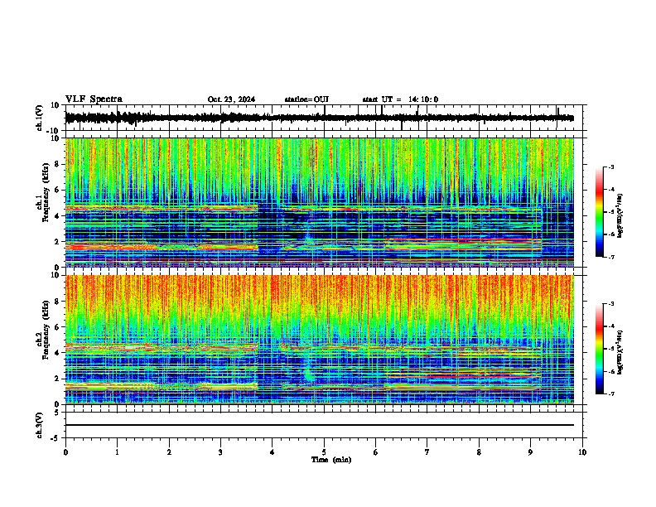This screenshot has width=656, height=507.
Task: Click the "4" kHz tick on ch.2 spectrogram
Action: pyautogui.click(x=57, y=353)
